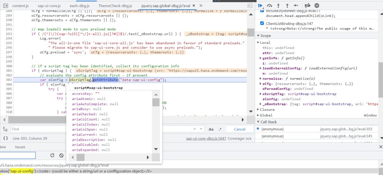
Task: Click the drawer search input field
Action: click(x=17, y=155)
